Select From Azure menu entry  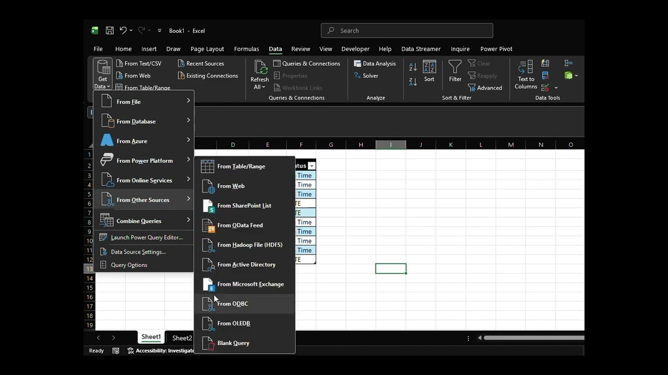(x=144, y=141)
